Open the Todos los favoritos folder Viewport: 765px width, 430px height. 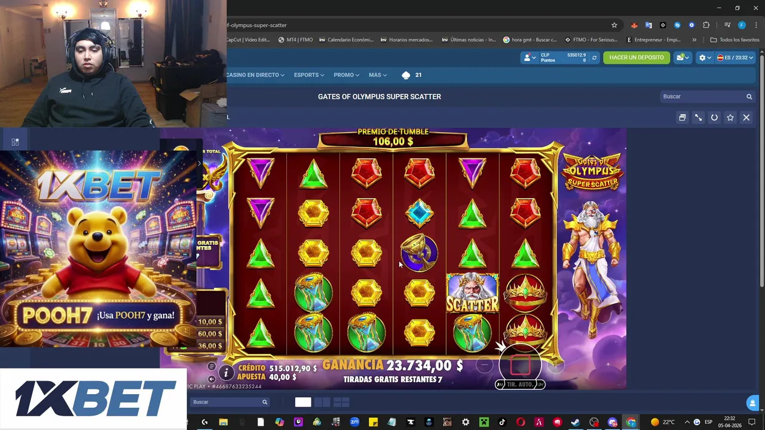point(735,40)
